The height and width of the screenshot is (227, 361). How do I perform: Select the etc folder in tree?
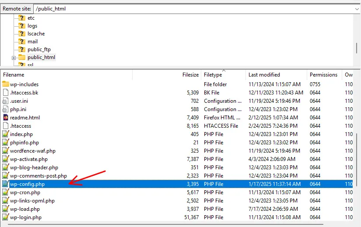click(31, 18)
